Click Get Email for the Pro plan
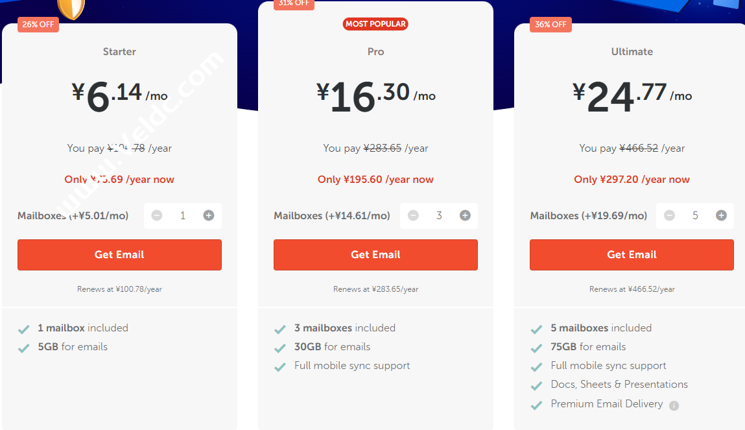 point(375,254)
